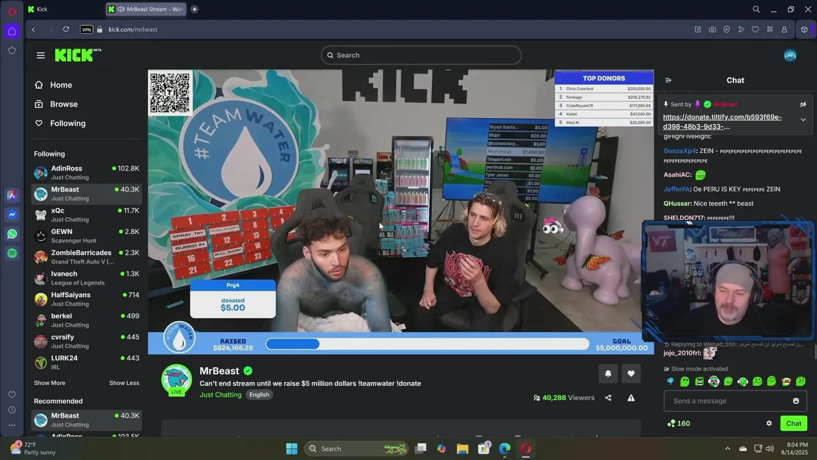
Task: Open LURK24 IRL channel
Action: [x=87, y=362]
